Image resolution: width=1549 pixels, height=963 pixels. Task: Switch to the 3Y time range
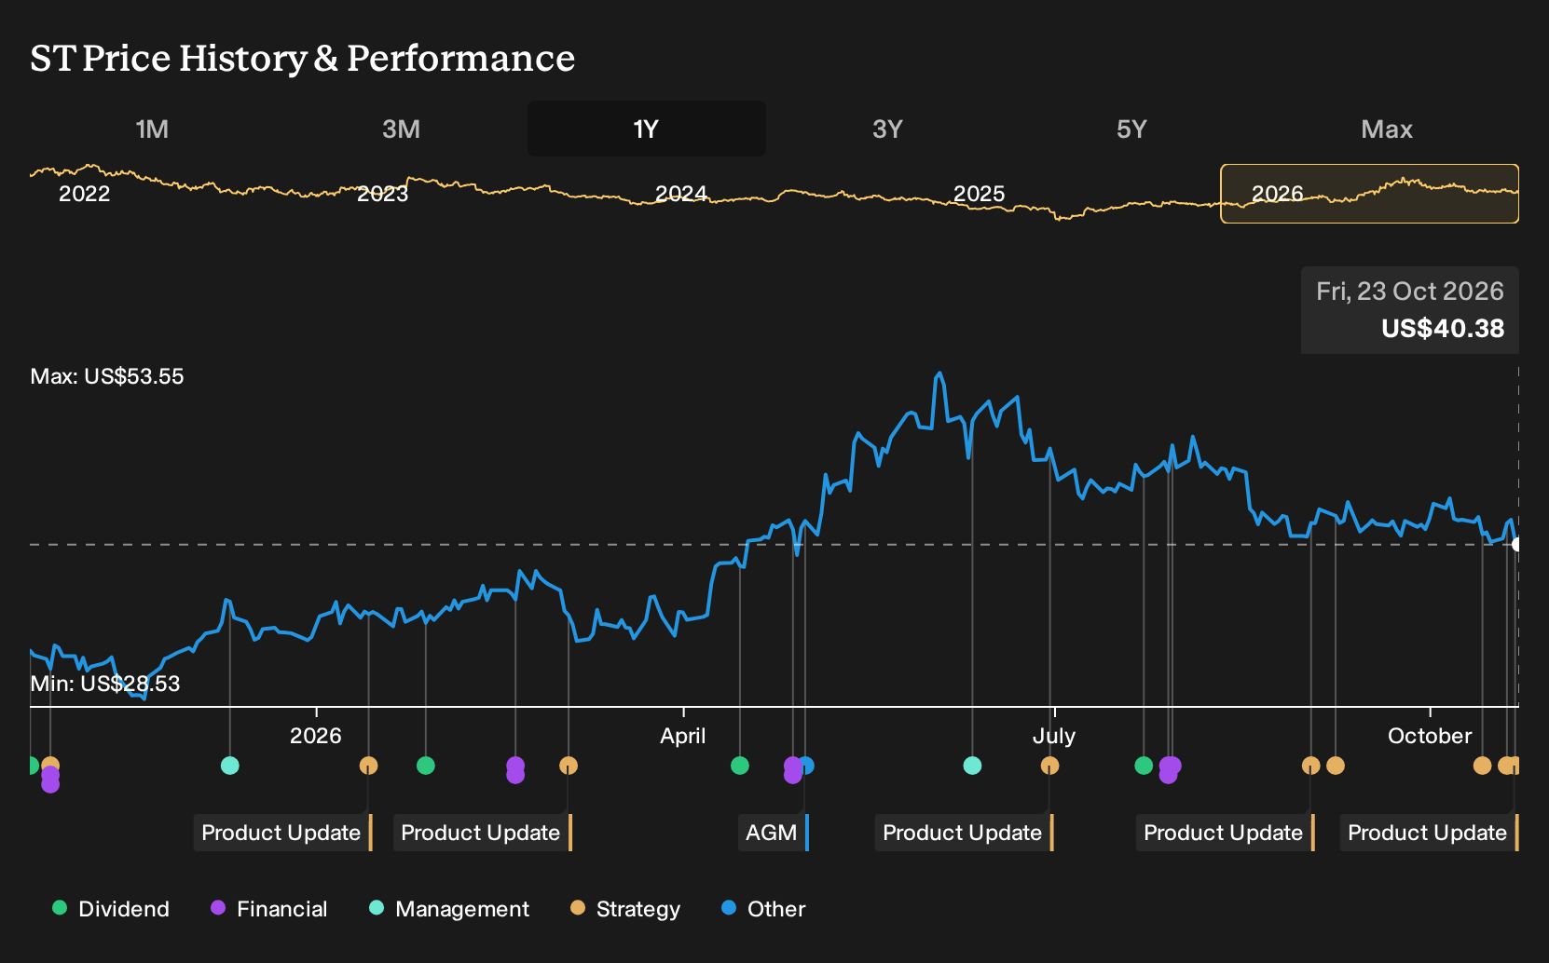(x=887, y=129)
